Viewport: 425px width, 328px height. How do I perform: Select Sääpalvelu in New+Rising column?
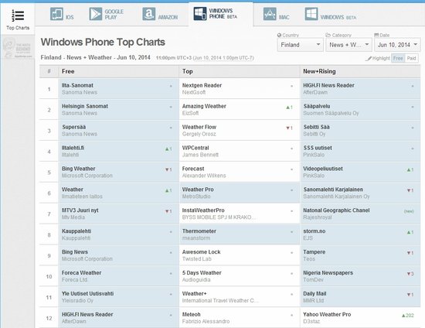pyautogui.click(x=317, y=106)
